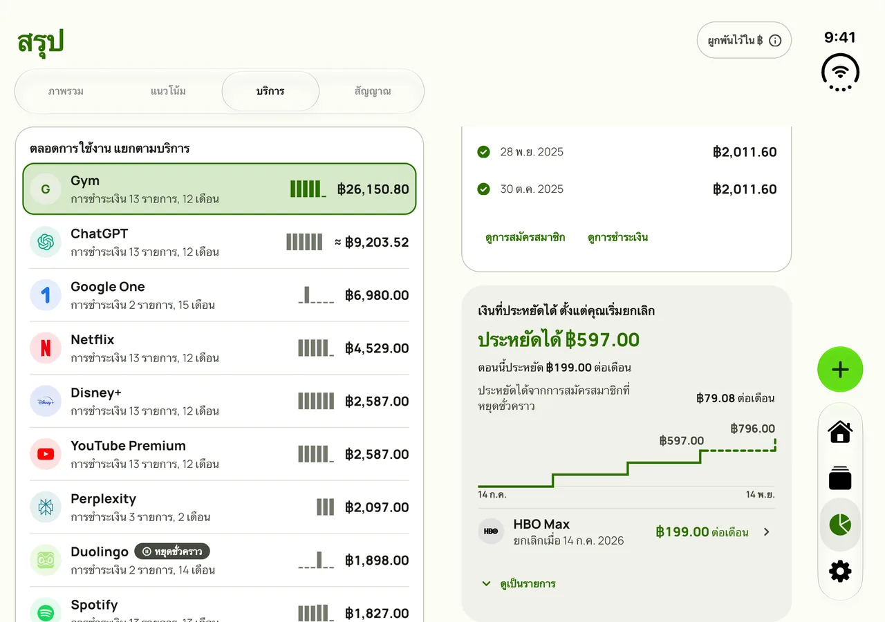
Task: Switch to the แนวโน้ม tab
Action: coord(168,91)
